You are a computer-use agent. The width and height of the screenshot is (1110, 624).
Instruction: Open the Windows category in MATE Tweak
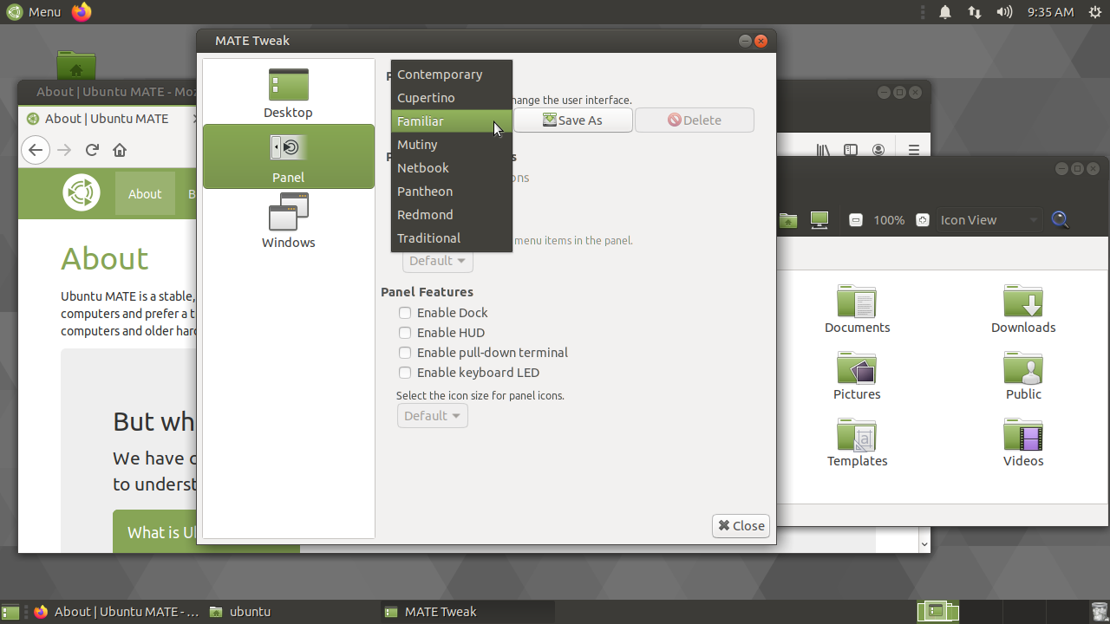tap(288, 222)
